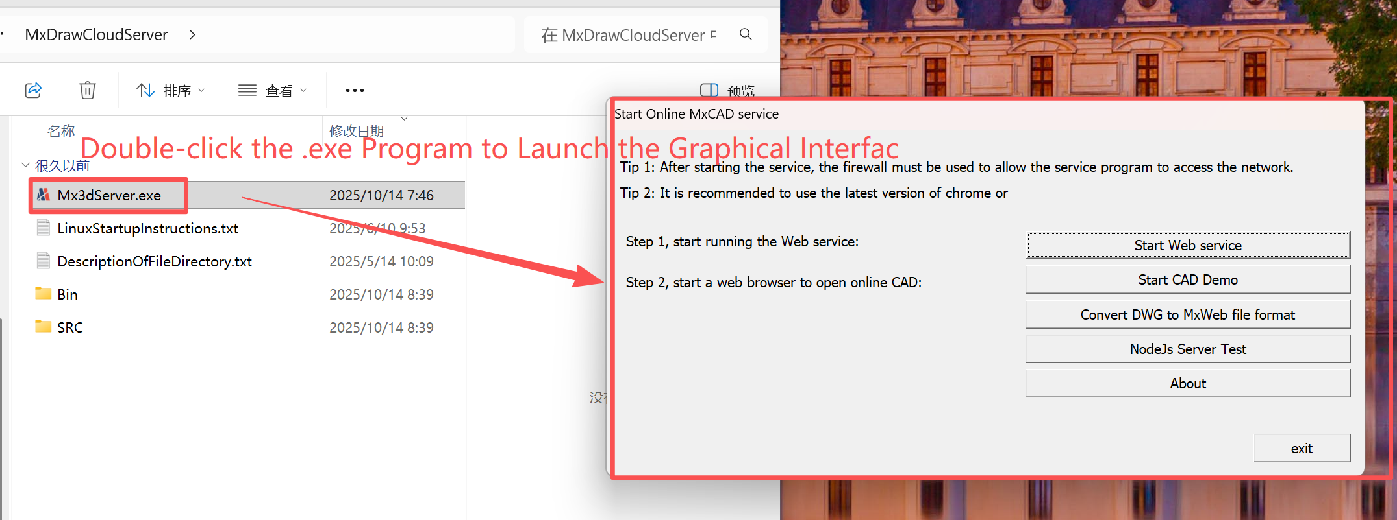1397x520 pixels.
Task: Open the 排序 sort dropdown
Action: 171,91
